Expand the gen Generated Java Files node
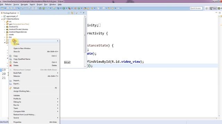Screen dimensions: 222x124 [5, 24]
